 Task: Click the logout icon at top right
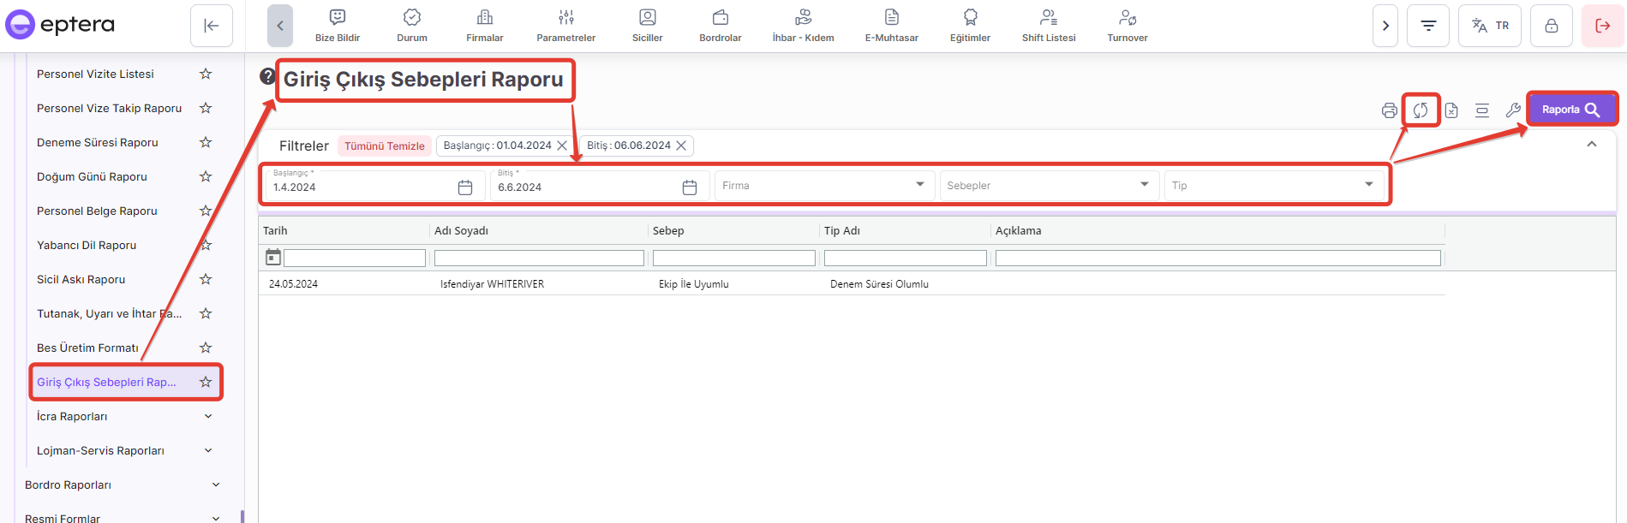(x=1602, y=26)
